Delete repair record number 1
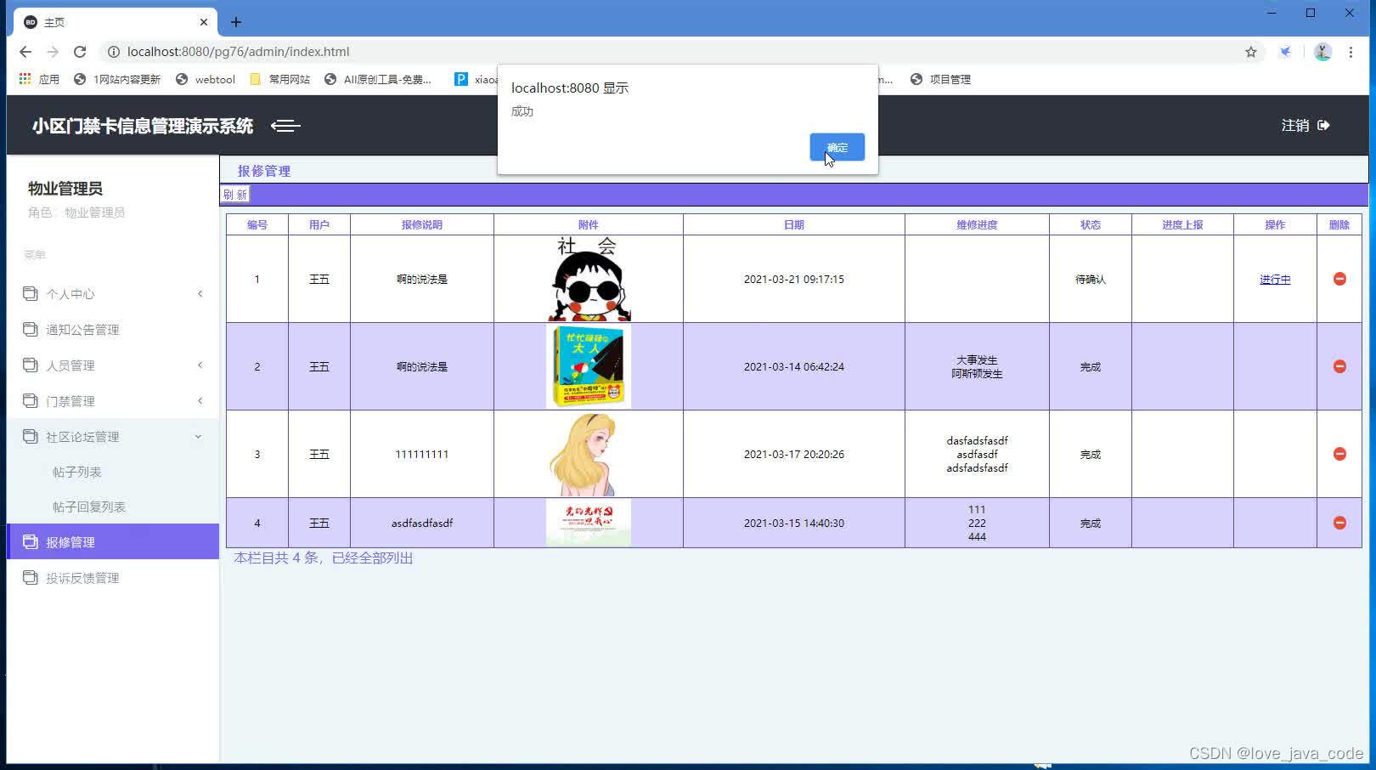 pyautogui.click(x=1339, y=279)
